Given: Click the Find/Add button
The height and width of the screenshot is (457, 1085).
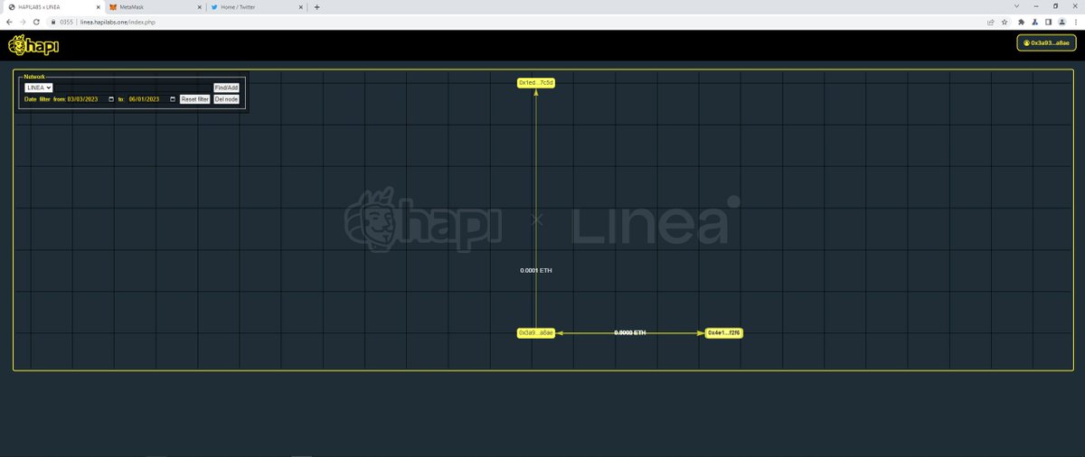Looking at the screenshot, I should (226, 88).
